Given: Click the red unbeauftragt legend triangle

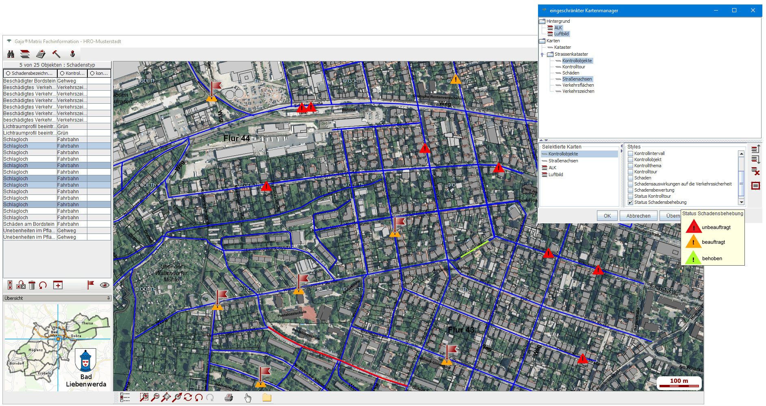Looking at the screenshot, I should click(x=693, y=227).
